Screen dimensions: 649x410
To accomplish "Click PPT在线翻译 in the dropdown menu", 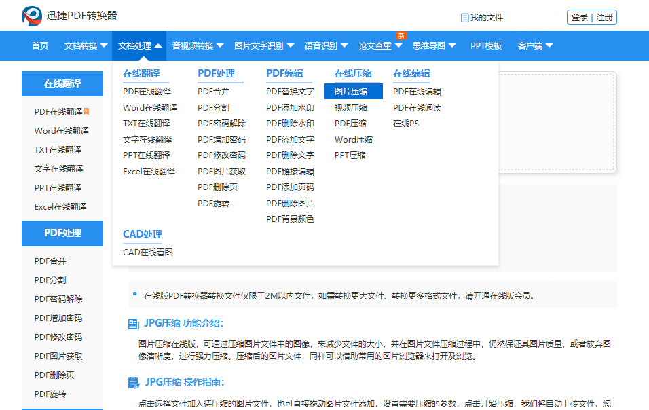I will click(x=147, y=155).
